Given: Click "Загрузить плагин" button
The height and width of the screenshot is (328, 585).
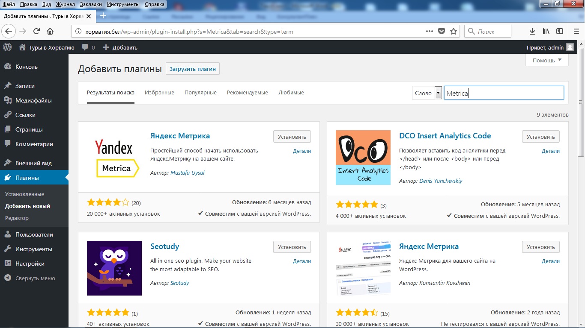Looking at the screenshot, I should point(193,69).
